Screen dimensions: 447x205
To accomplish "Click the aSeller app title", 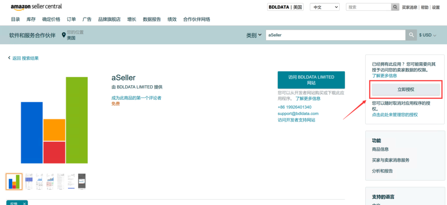I will pyautogui.click(x=124, y=77).
